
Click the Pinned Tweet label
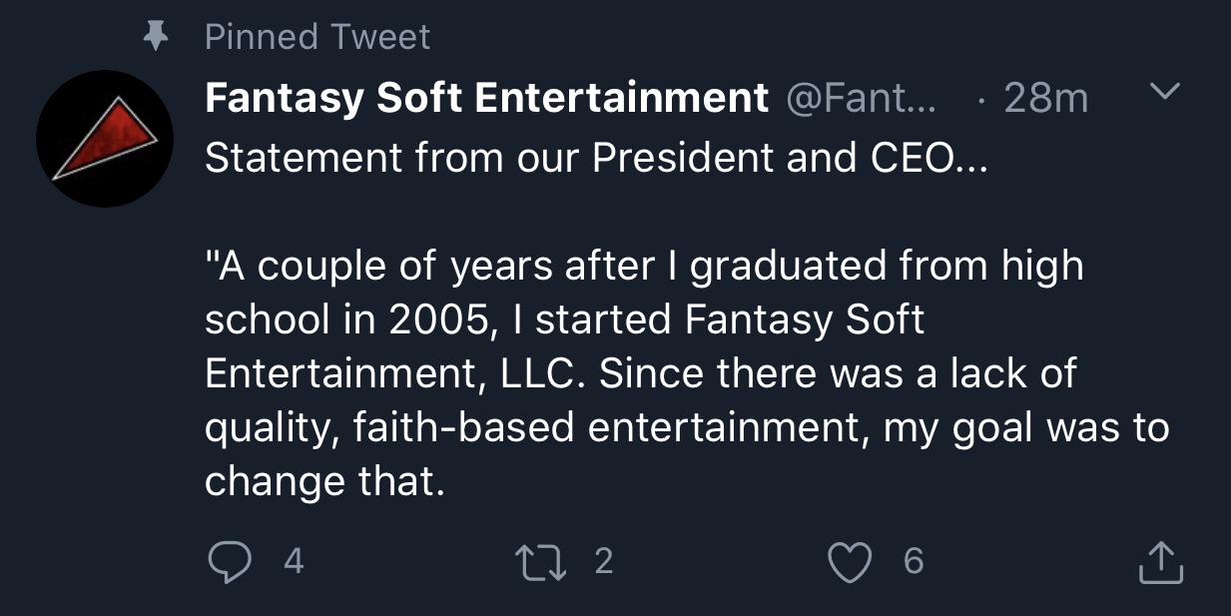coord(317,37)
